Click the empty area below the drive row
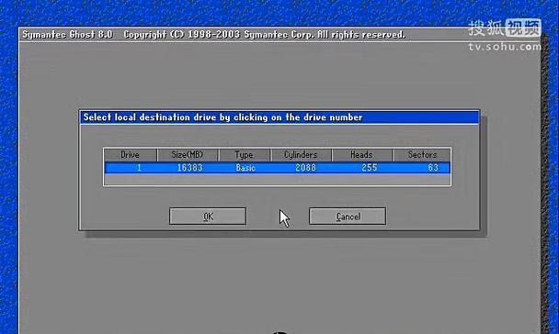 [x=277, y=179]
